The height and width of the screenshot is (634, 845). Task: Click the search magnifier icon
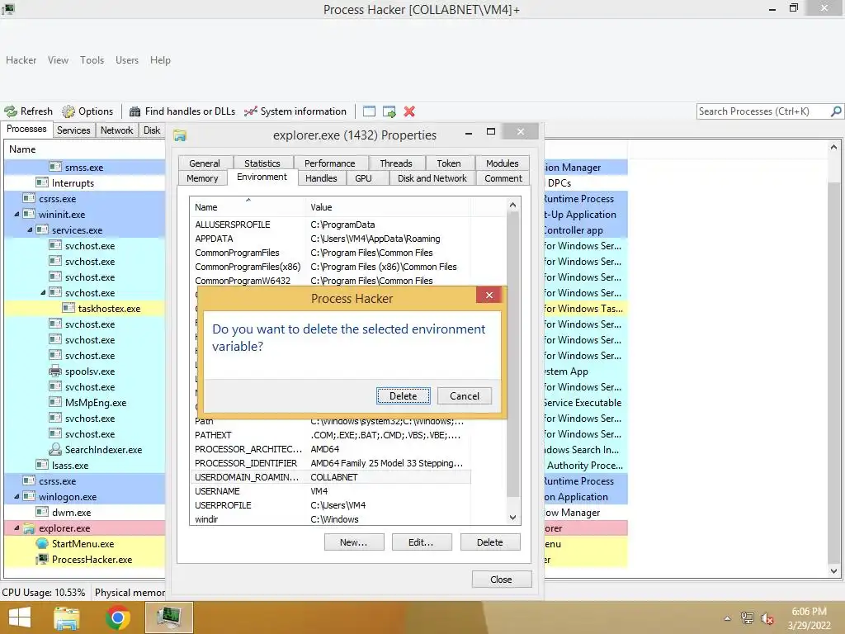836,111
